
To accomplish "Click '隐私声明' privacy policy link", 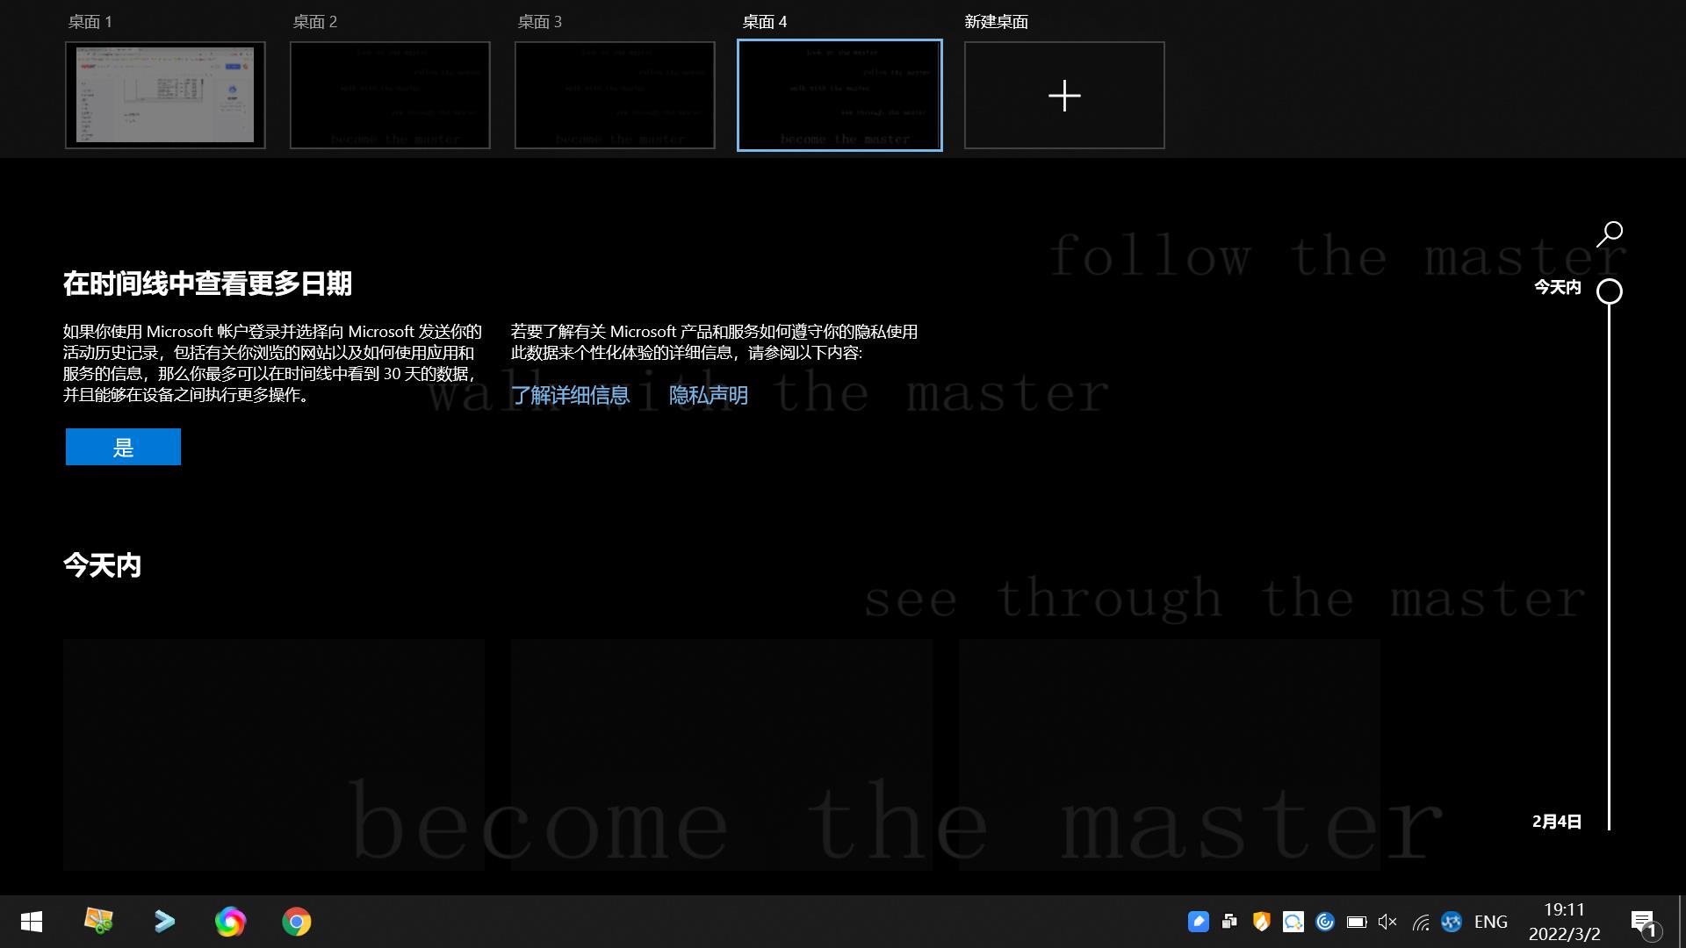I will tap(708, 393).
